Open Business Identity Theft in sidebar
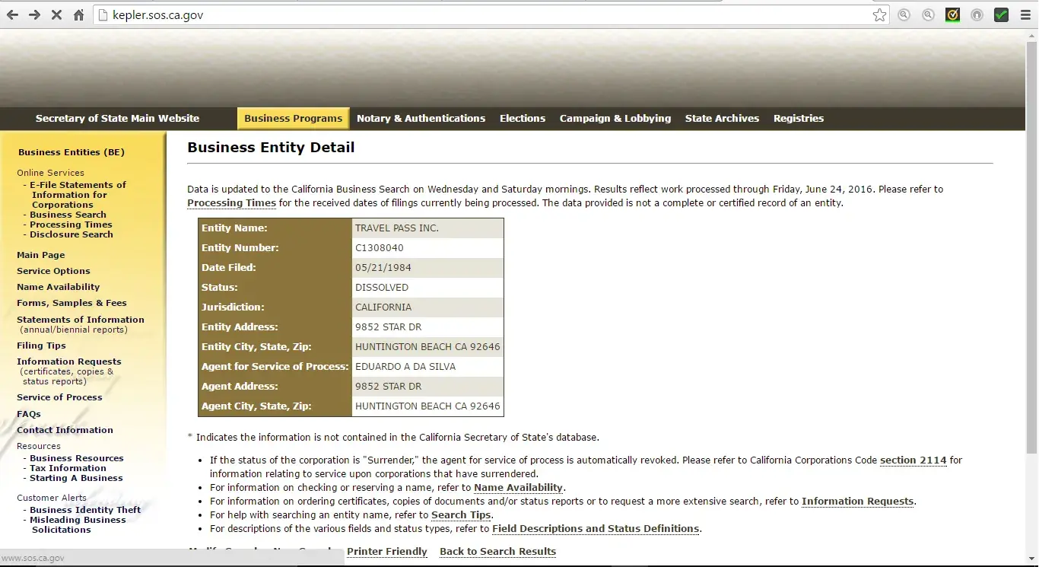1039x567 pixels. (x=85, y=510)
